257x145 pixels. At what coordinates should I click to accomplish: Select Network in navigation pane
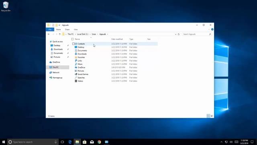pyautogui.click(x=55, y=72)
